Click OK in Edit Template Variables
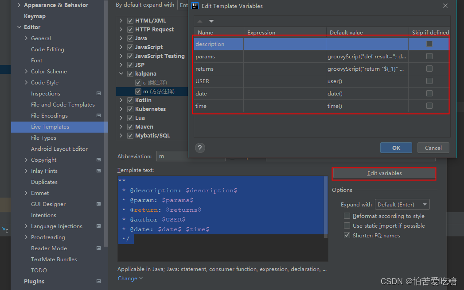Image resolution: width=464 pixels, height=290 pixels. tap(396, 148)
